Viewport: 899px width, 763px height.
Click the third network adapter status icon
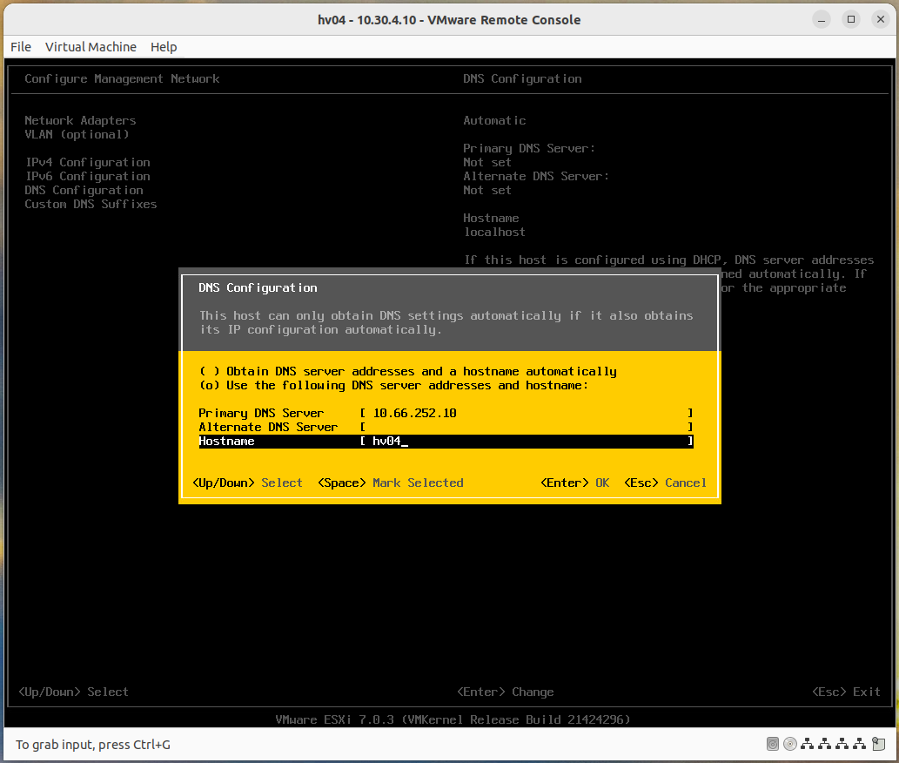[x=842, y=744]
